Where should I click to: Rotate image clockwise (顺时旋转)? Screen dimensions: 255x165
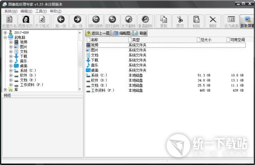pyautogui.click(x=96, y=21)
